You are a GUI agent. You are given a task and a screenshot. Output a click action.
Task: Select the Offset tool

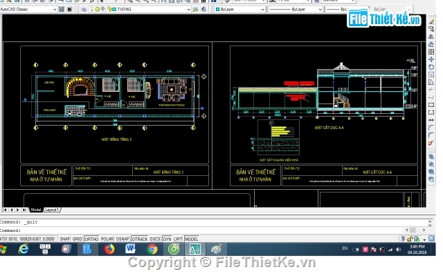(431, 44)
